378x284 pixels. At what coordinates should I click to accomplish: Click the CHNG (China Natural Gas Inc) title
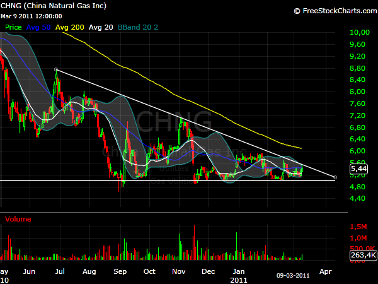point(53,6)
